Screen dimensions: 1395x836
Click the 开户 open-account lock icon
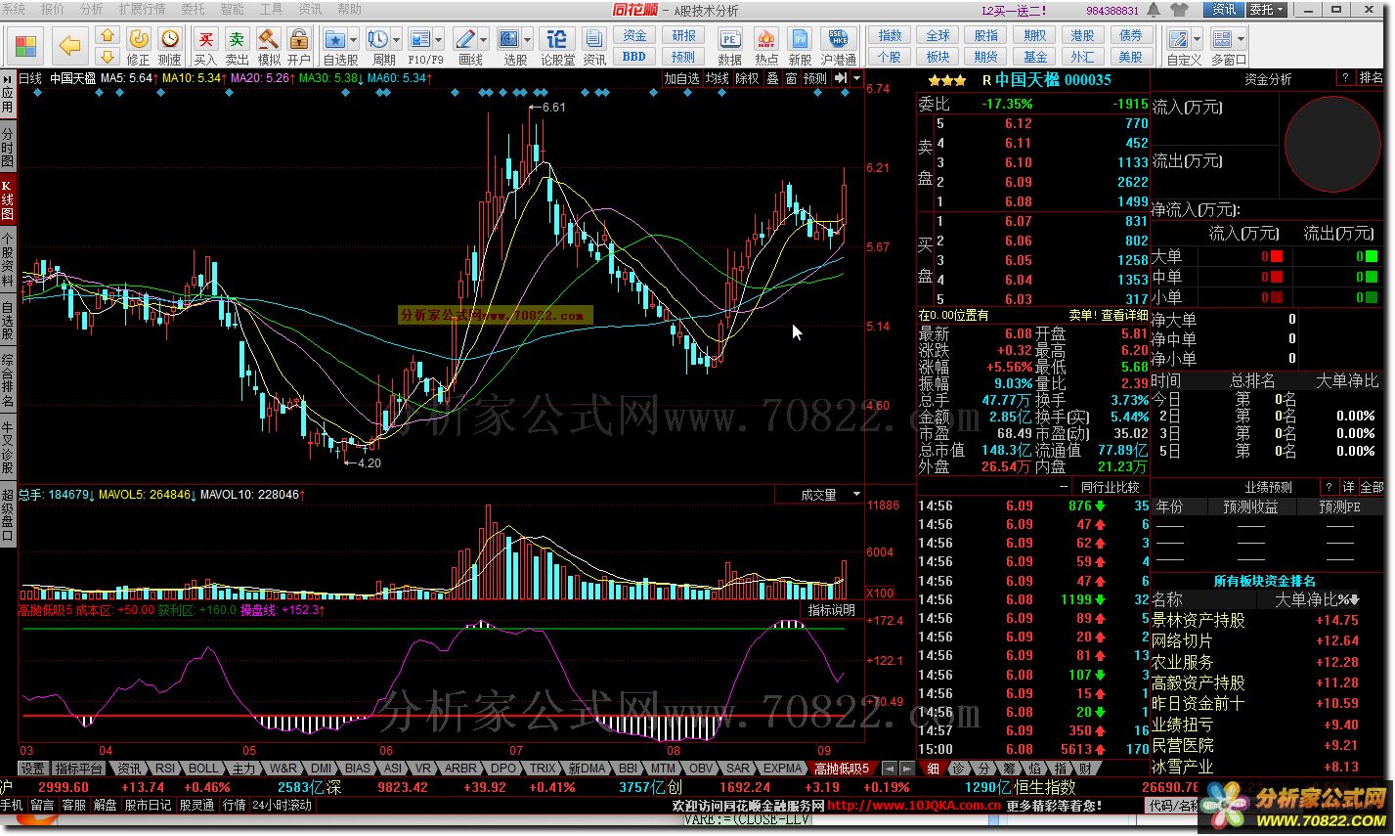[299, 45]
